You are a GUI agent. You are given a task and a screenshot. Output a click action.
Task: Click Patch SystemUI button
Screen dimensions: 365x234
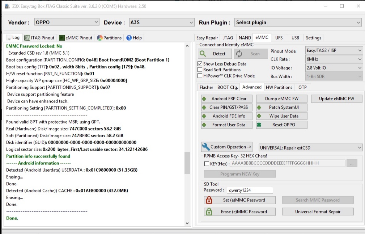(x=282, y=107)
